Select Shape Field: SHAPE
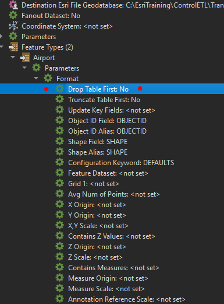 point(98,142)
